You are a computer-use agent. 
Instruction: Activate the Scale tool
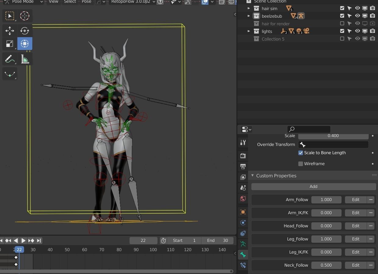10,44
